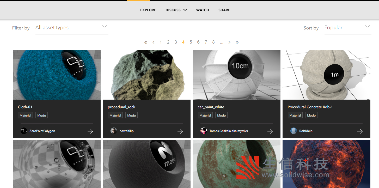
Task: Open the black modo fabric sphere thumbnail
Action: point(146,164)
